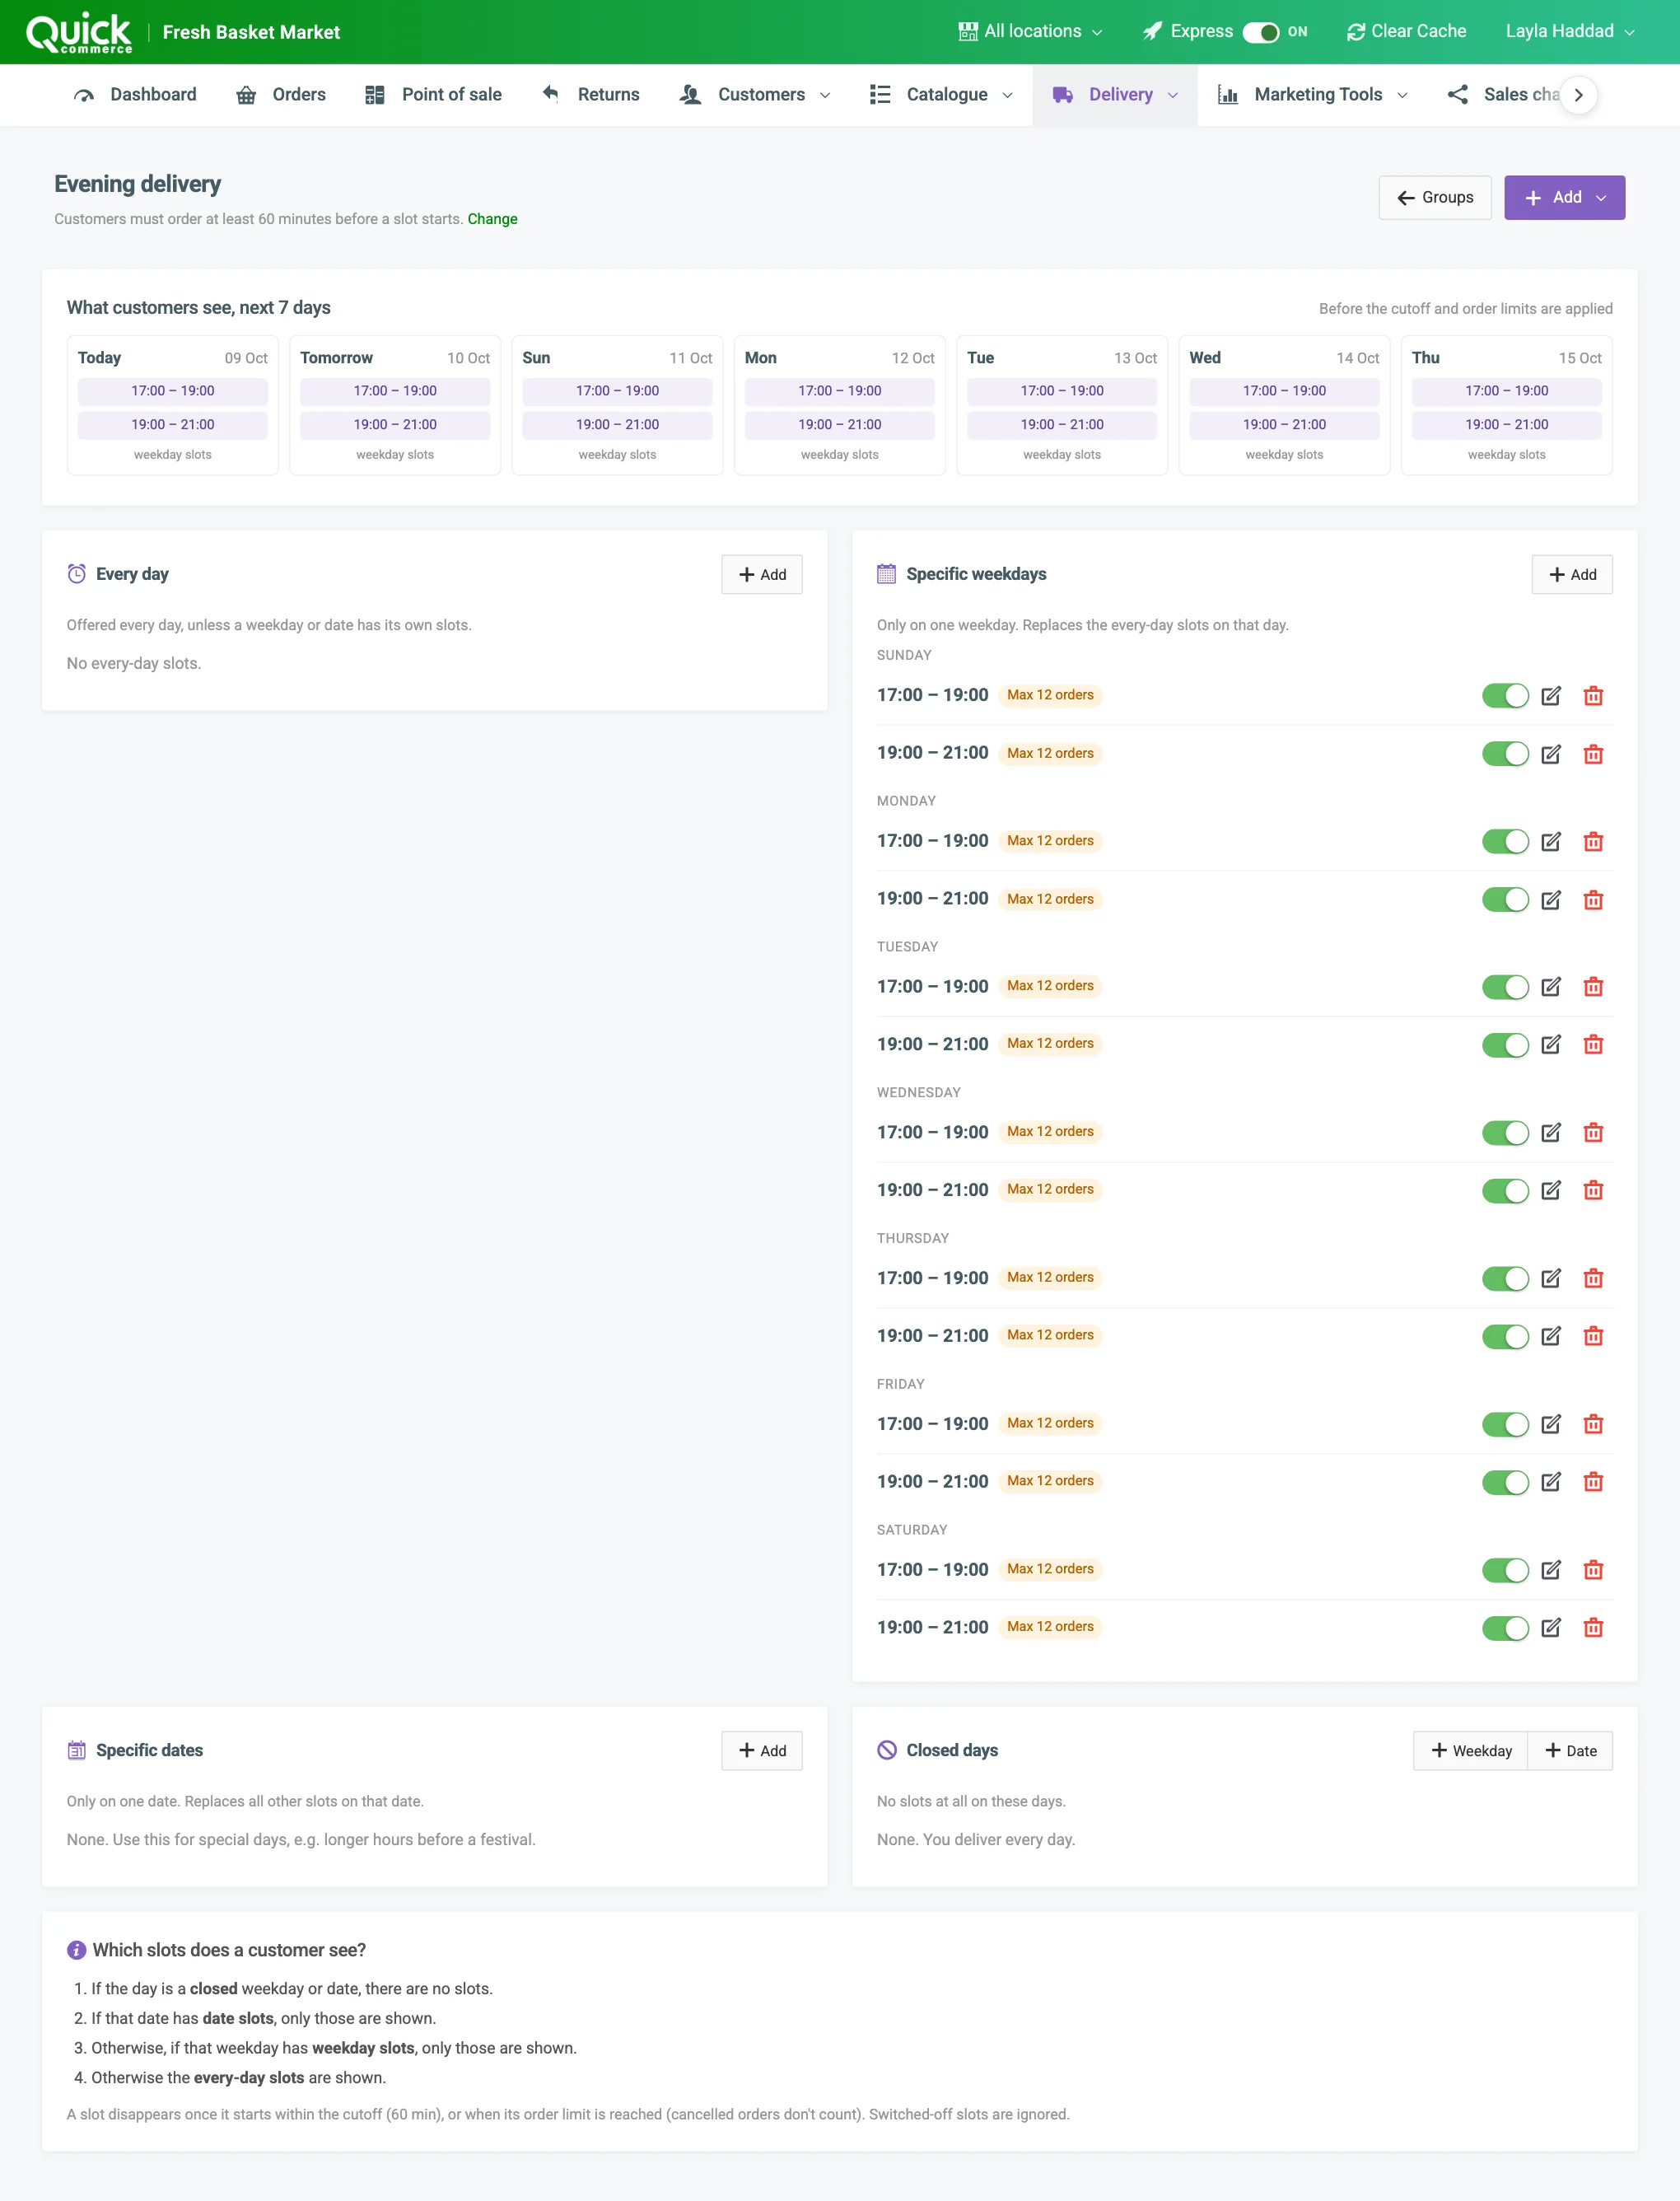
Task: Open Point of sale
Action: pyautogui.click(x=433, y=95)
